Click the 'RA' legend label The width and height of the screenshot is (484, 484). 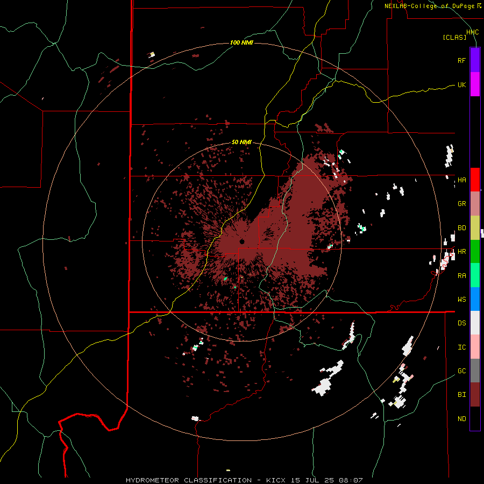(461, 276)
